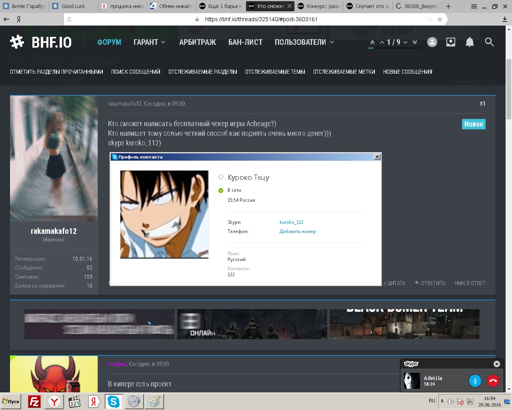The image size is (512, 410).
Task: Switch to 'Обмен инвайт' browser tab
Action: (x=171, y=6)
